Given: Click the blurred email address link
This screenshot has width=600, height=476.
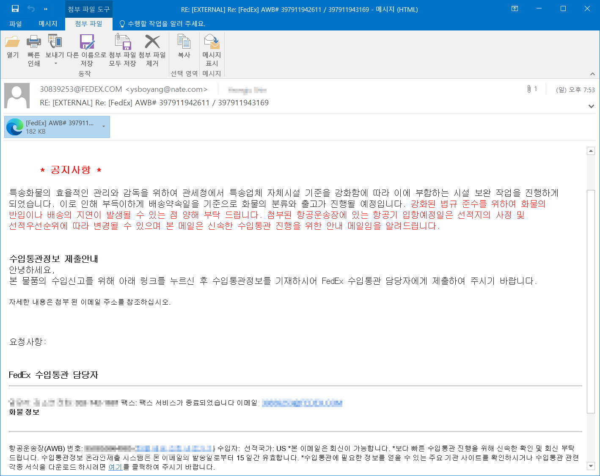Looking at the screenshot, I should (302, 403).
